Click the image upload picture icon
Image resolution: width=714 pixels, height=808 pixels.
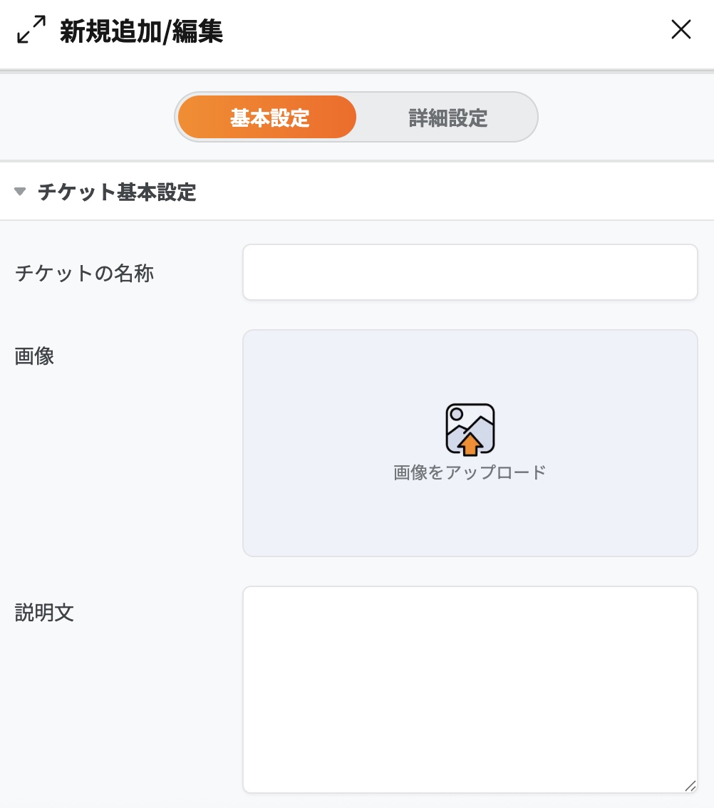pyautogui.click(x=470, y=429)
